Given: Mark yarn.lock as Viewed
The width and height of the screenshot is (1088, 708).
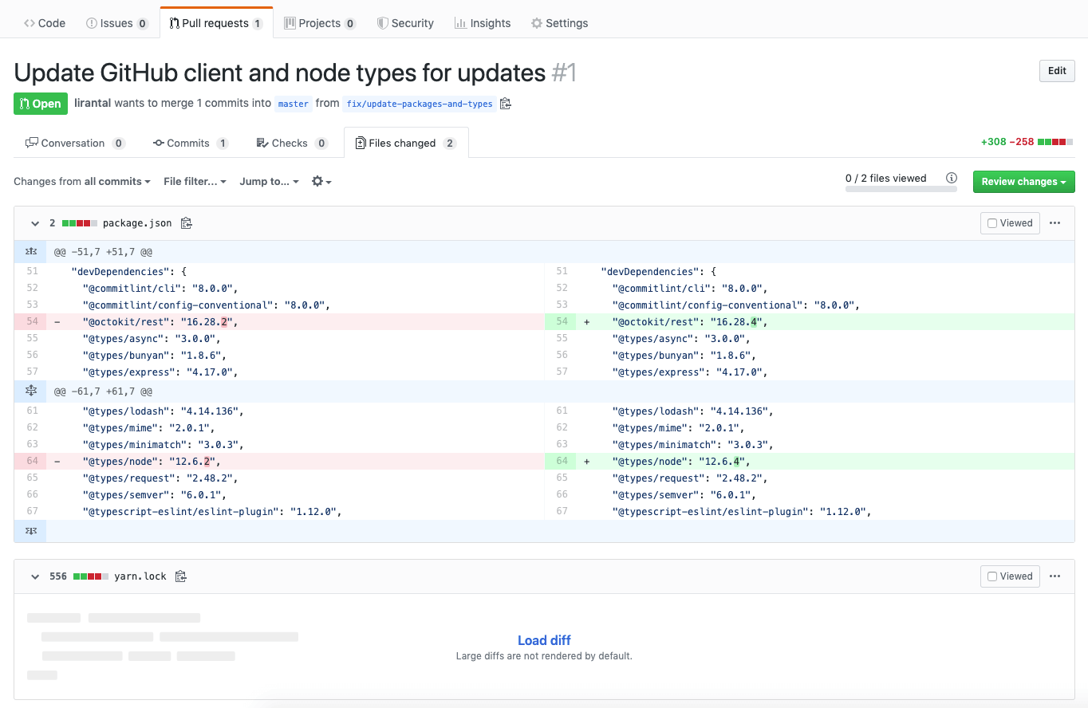Looking at the screenshot, I should click(1010, 576).
